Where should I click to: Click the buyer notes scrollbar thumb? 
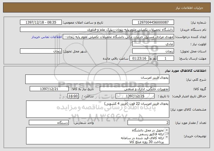pyautogui.click(x=167, y=134)
